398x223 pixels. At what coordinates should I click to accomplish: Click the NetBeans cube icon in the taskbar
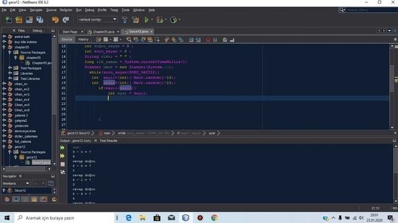tap(185, 217)
